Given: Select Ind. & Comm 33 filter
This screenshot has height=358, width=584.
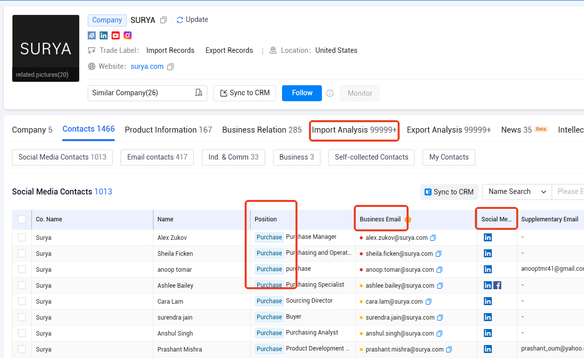Looking at the screenshot, I should [x=233, y=157].
